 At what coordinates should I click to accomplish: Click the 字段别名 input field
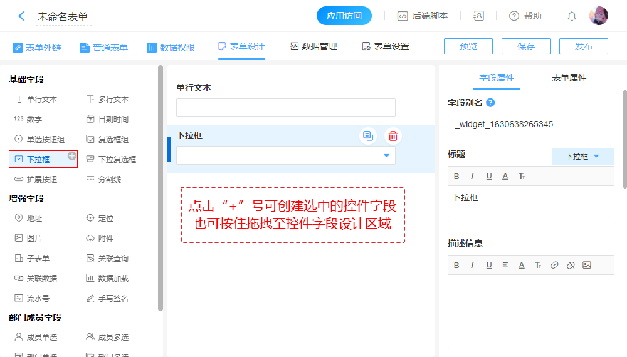tap(530, 124)
